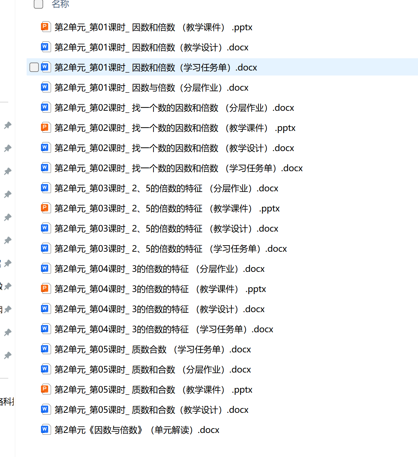Click the PPT icon of 第02课时 教学课件 file
418x457 pixels.
pyautogui.click(x=45, y=127)
